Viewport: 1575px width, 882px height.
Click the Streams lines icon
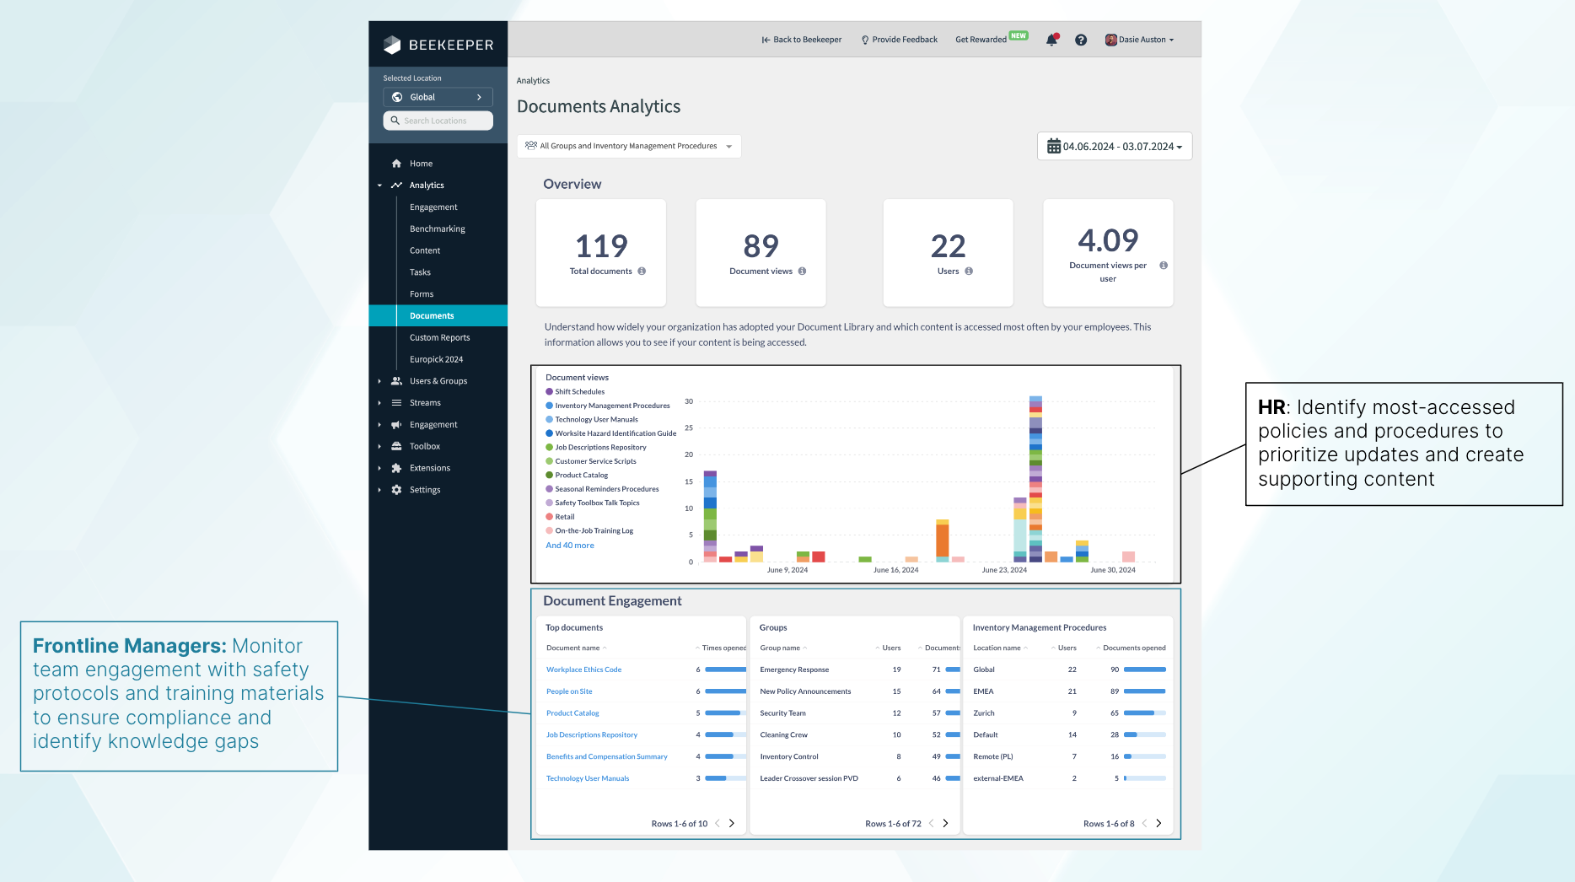[x=396, y=403]
